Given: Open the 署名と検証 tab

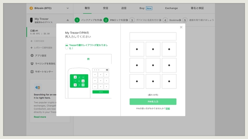Looking at the screenshot, I should (197, 8).
